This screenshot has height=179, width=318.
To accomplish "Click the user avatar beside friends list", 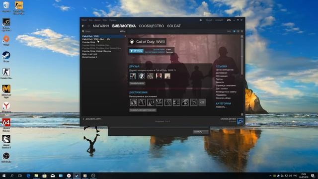I will pyautogui.click(x=240, y=121).
